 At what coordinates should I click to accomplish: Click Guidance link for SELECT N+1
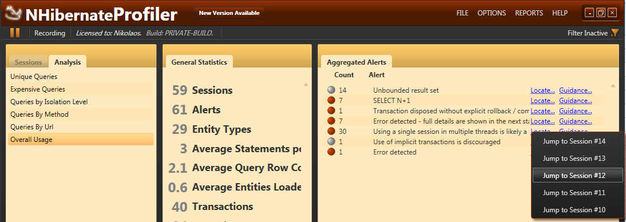[575, 101]
